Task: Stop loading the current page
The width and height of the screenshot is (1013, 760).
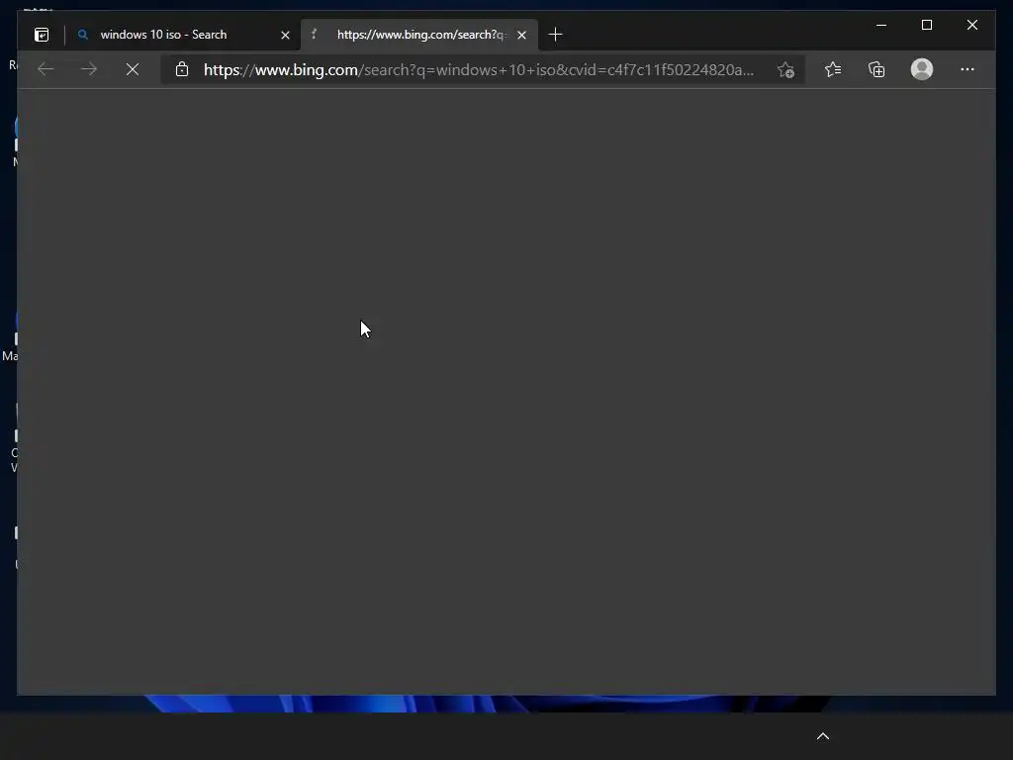Action: coord(133,69)
